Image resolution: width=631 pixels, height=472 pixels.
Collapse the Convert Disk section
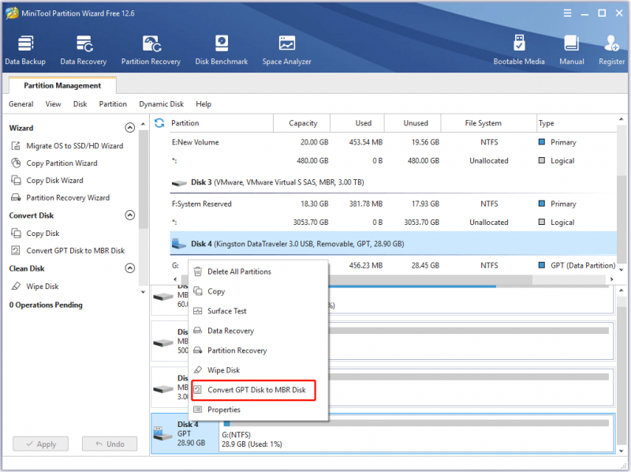tap(129, 215)
